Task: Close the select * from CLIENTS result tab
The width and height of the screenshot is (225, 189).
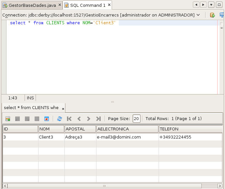Action: (x=63, y=108)
